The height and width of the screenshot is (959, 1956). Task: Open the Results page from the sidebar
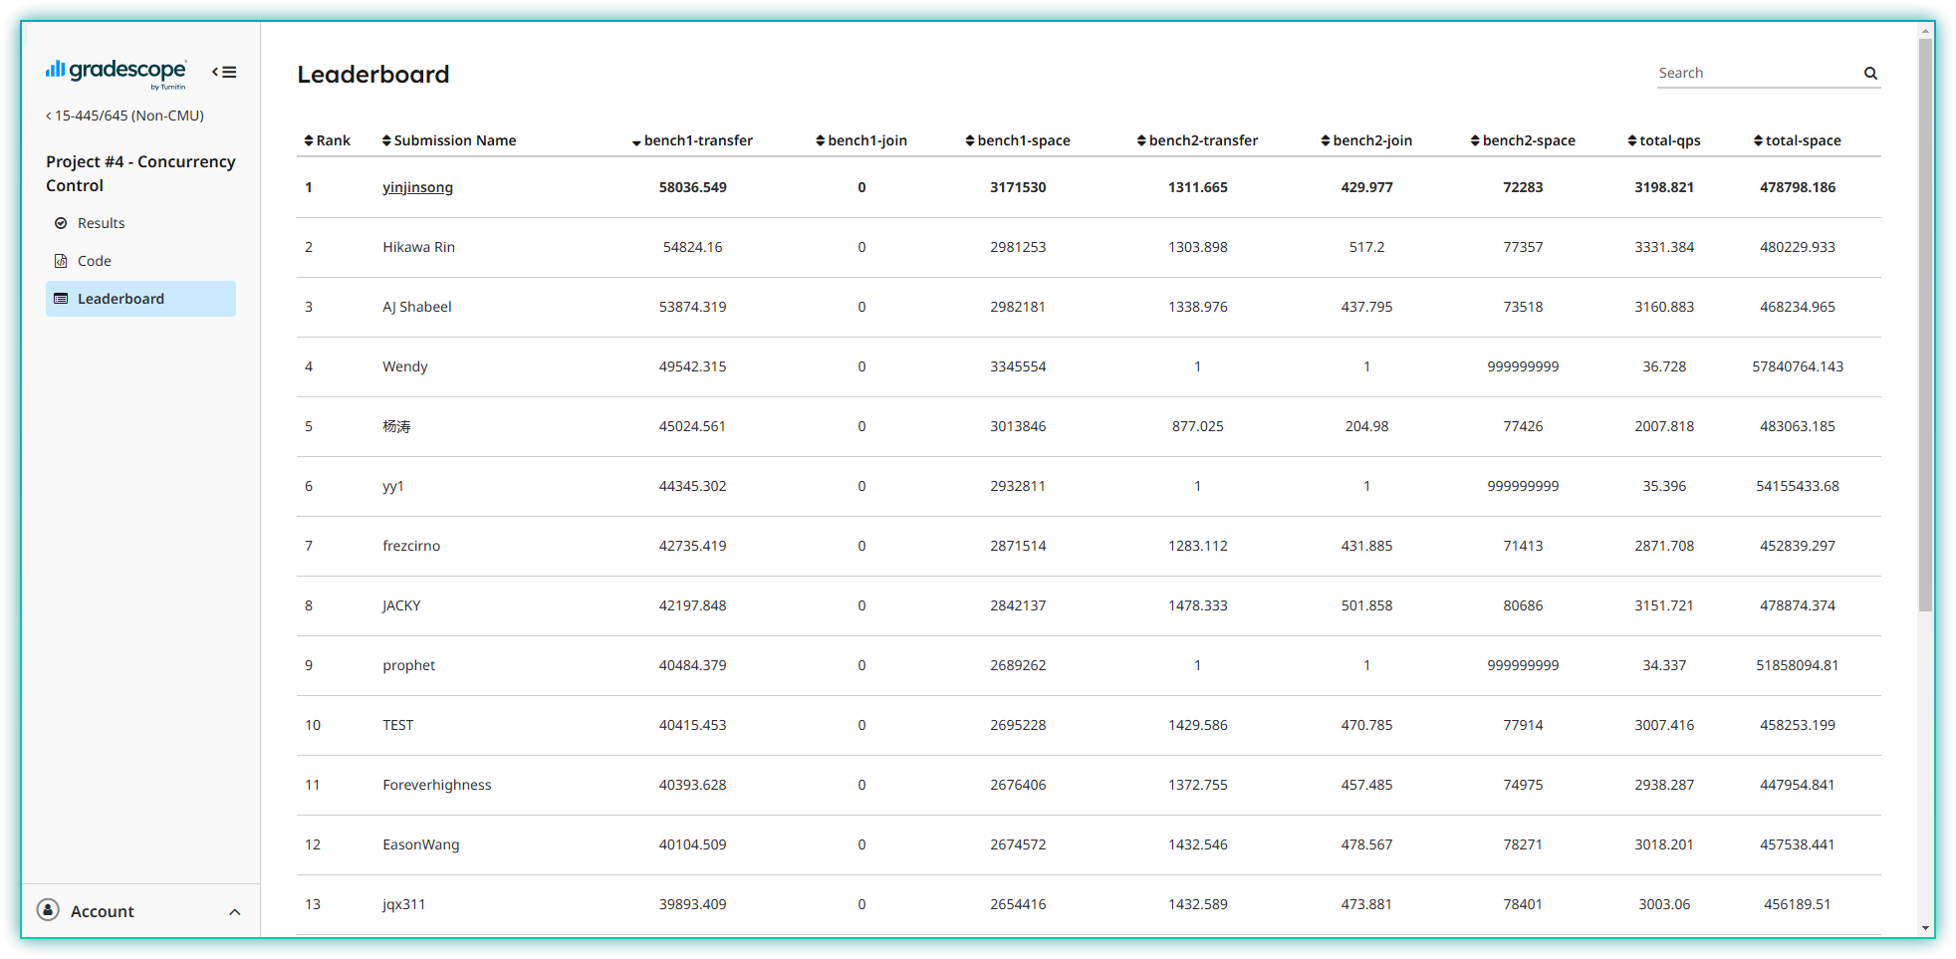[101, 223]
